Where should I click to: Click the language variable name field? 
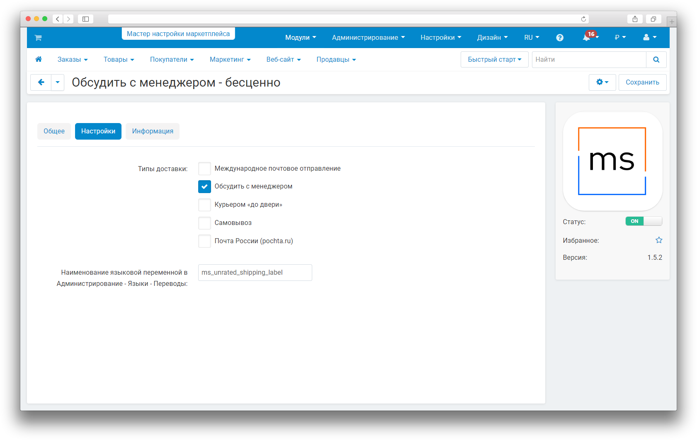point(255,273)
